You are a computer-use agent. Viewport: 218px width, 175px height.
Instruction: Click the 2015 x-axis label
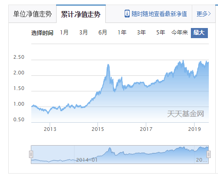tap(98, 129)
